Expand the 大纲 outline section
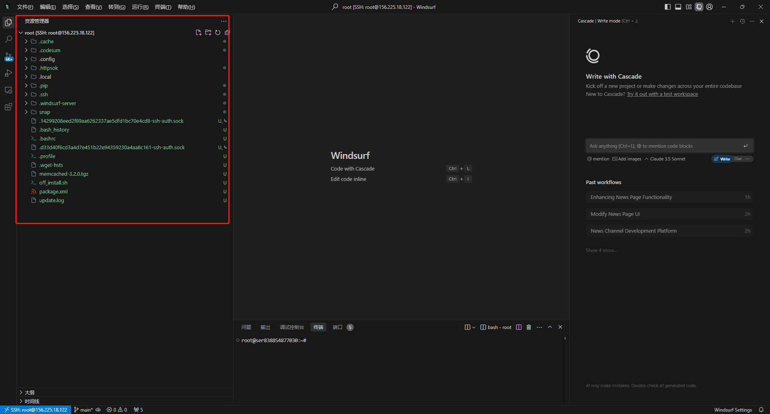Image resolution: width=770 pixels, height=414 pixels. pyautogui.click(x=30, y=392)
